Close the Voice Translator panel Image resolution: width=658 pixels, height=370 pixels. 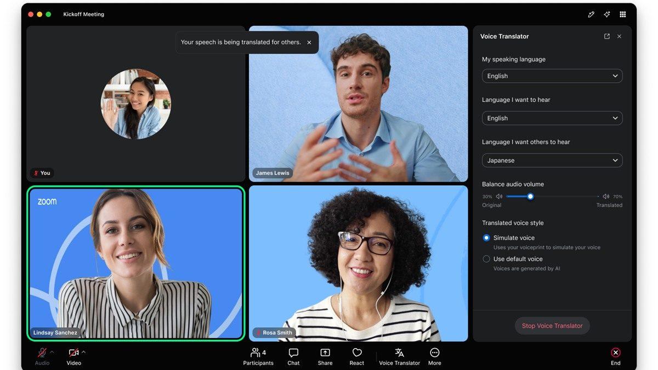pos(619,36)
